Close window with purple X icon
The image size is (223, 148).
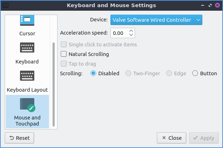pos(217,5)
